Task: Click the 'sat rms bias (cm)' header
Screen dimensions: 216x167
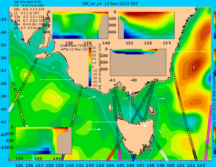Action: click(28, 2)
